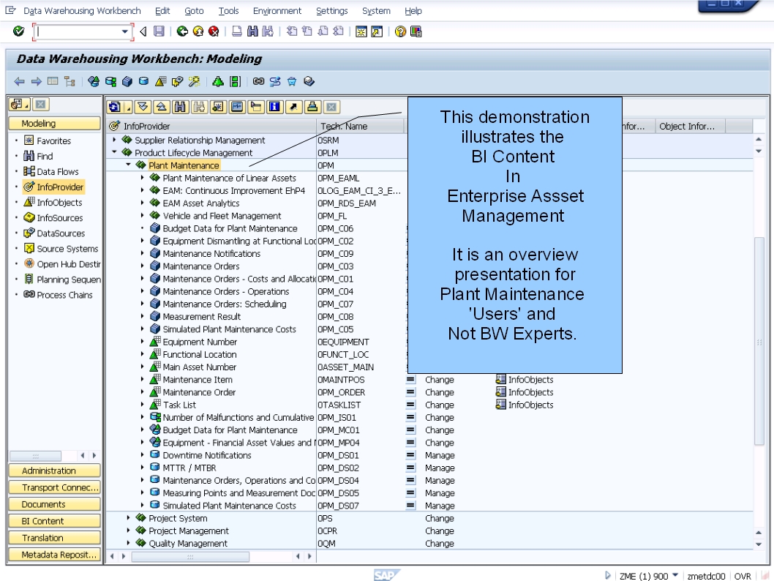Click the Administration button

[x=54, y=471]
